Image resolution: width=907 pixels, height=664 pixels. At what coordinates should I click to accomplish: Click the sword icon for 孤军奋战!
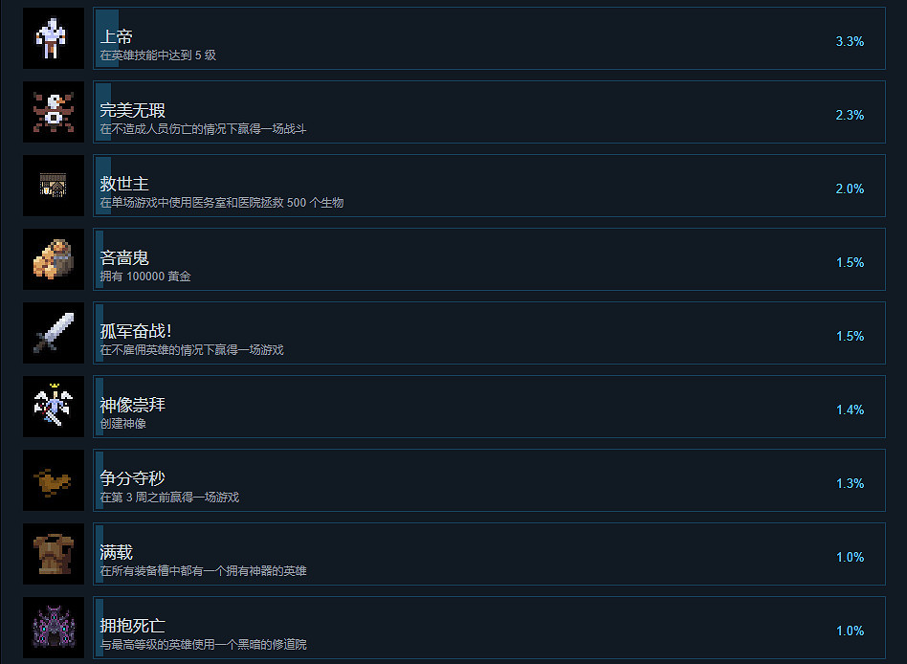(54, 333)
